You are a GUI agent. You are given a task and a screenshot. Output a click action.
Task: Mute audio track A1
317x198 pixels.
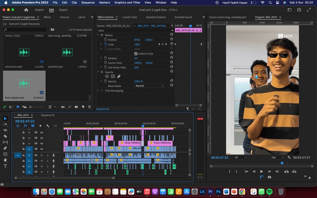(42, 155)
